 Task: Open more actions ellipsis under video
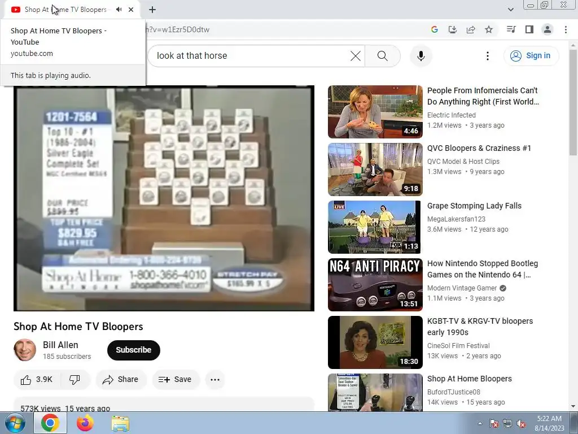coord(215,379)
